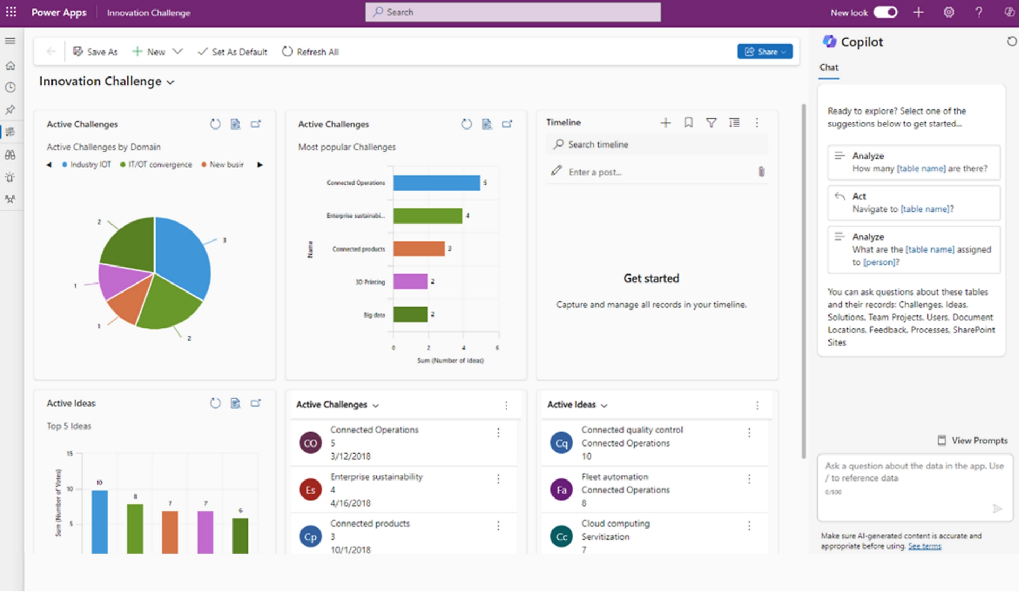Open the Innovation Challenge dashboard selector dropdown
1019x592 pixels.
tap(170, 82)
